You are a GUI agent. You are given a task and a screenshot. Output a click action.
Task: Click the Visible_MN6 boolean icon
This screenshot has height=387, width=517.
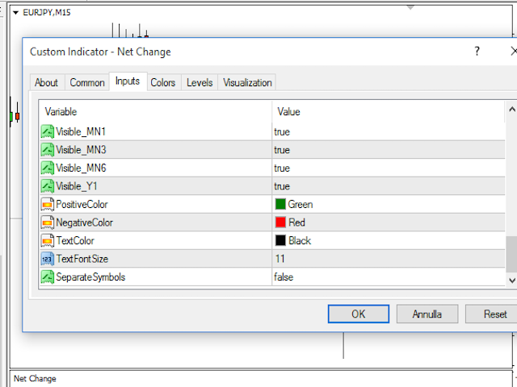click(48, 169)
